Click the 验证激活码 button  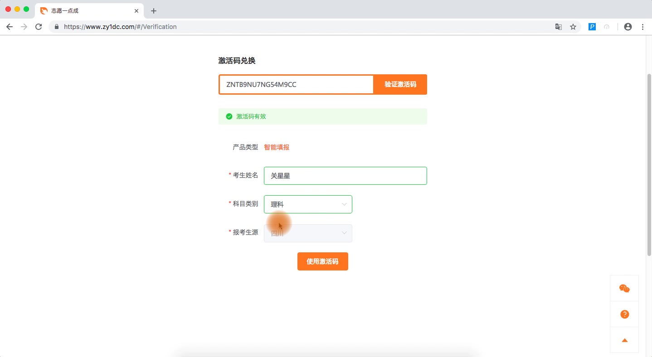click(400, 84)
